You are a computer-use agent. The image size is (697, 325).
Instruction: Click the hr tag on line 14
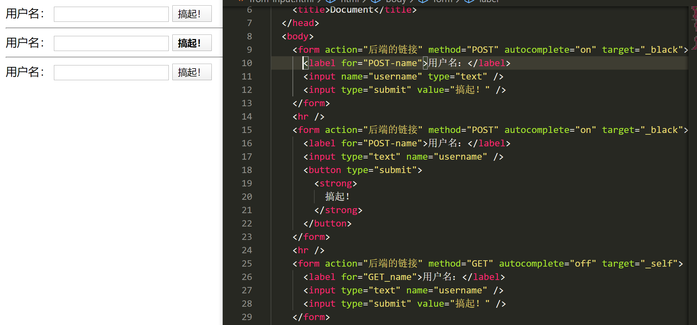309,116
